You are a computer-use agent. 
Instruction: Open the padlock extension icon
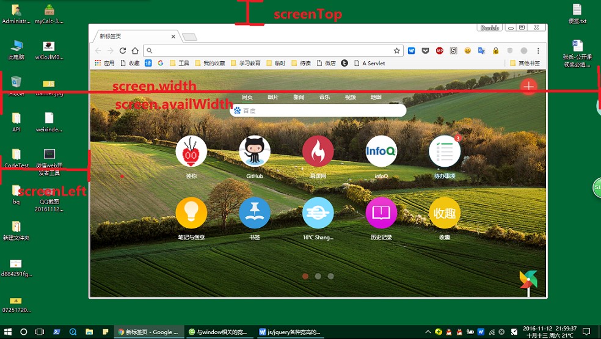click(x=495, y=51)
